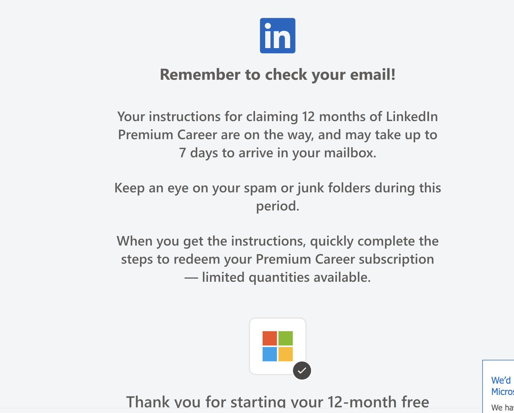Click the Microsoft four-square logo tile
The width and height of the screenshot is (514, 413).
tap(277, 346)
